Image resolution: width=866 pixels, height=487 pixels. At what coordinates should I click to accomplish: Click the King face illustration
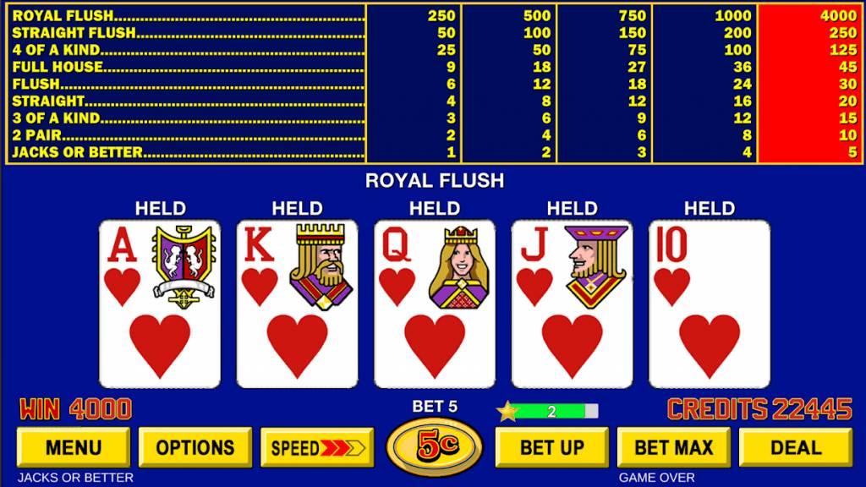point(321,266)
